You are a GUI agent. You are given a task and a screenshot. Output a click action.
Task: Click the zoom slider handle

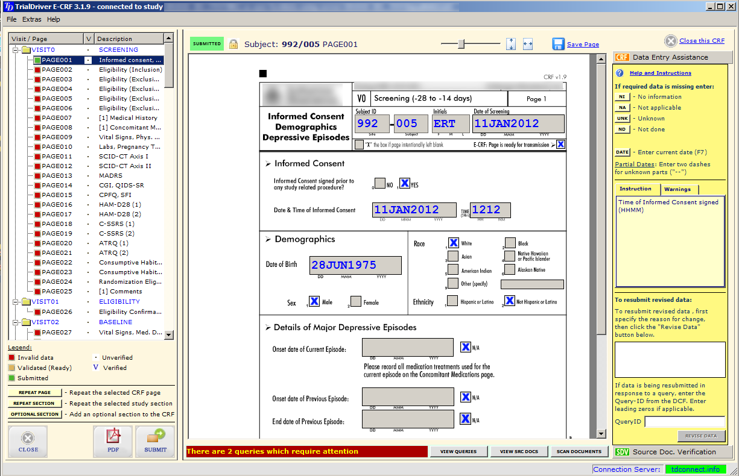click(461, 43)
